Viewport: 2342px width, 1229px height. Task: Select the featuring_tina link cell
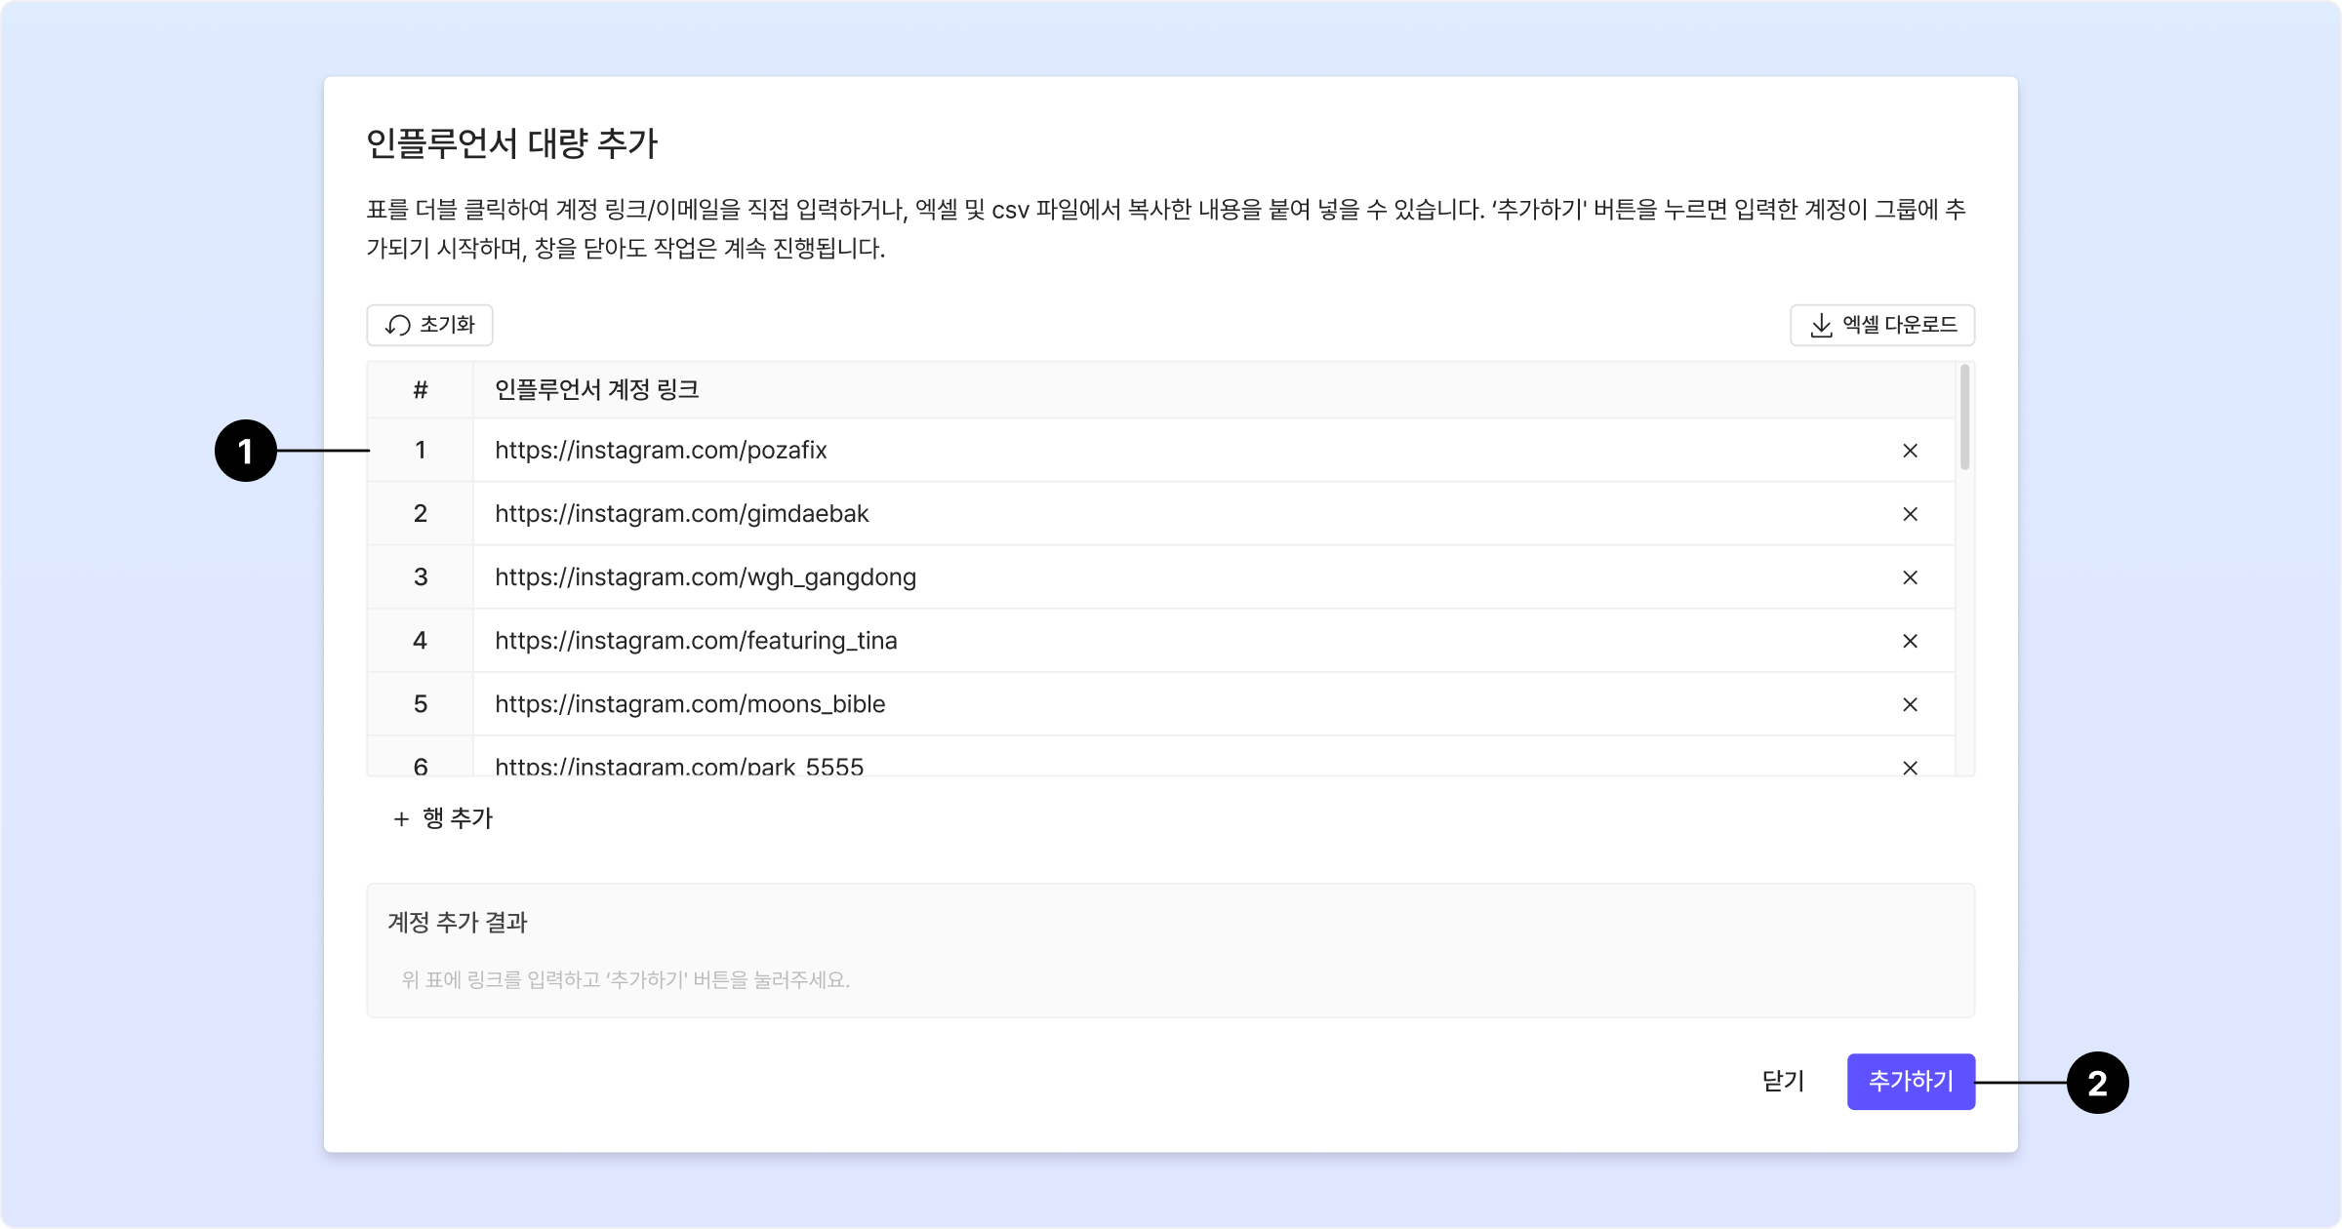pos(695,641)
